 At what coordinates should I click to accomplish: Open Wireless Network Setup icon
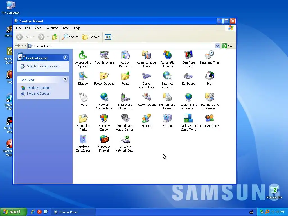point(125,139)
